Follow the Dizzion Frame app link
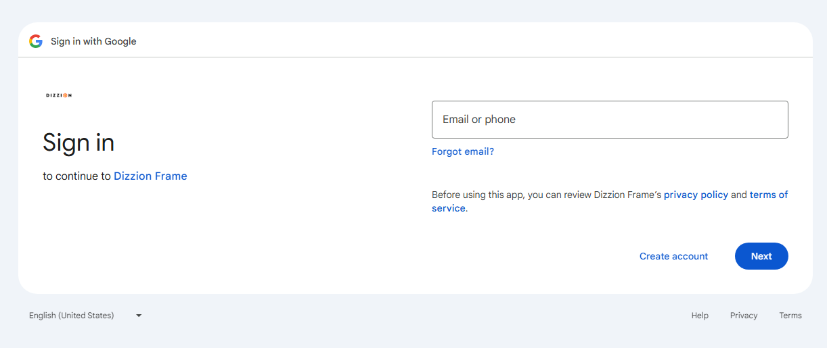Viewport: 827px width, 348px height. point(150,176)
